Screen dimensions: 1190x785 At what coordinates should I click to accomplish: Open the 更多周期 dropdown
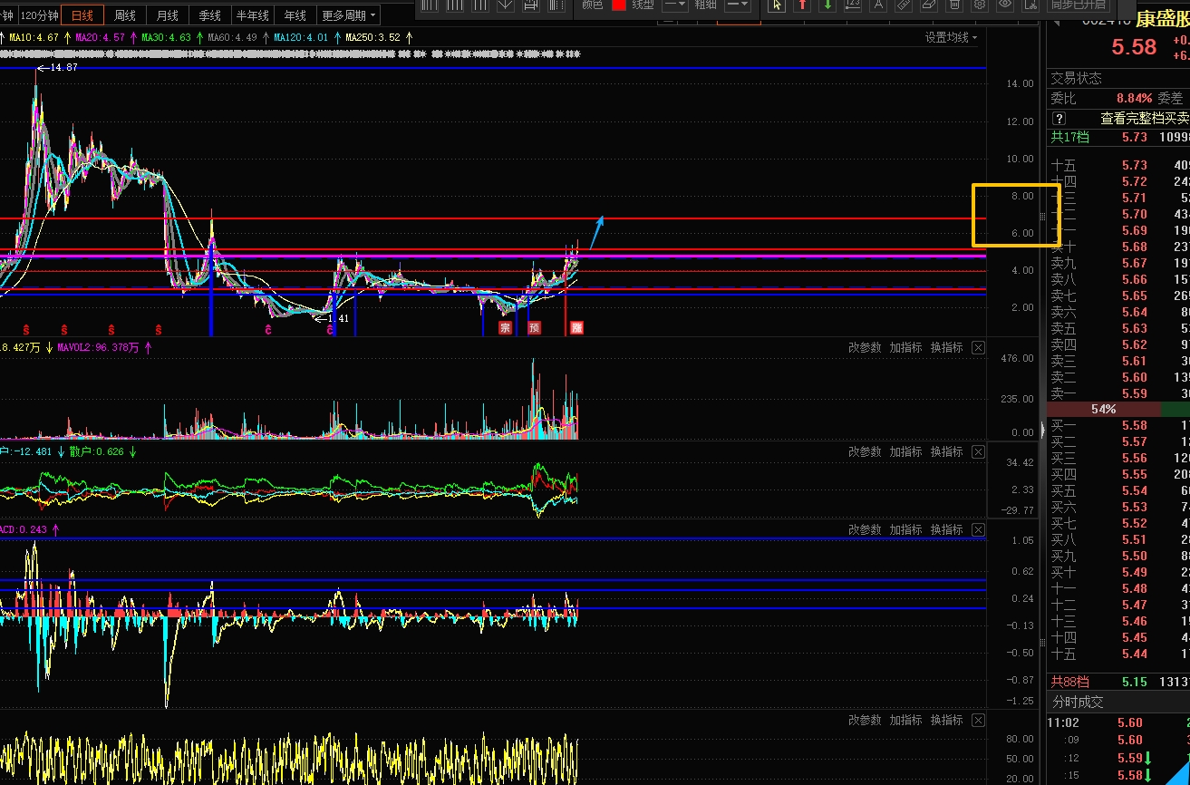(349, 15)
